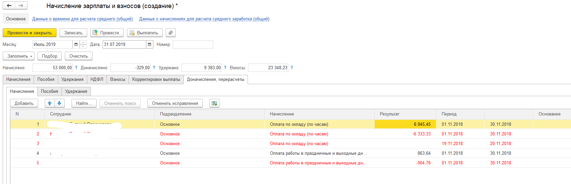The width and height of the screenshot is (571, 184).
Task: Click question mark next to Начислено
Action: click(76, 68)
